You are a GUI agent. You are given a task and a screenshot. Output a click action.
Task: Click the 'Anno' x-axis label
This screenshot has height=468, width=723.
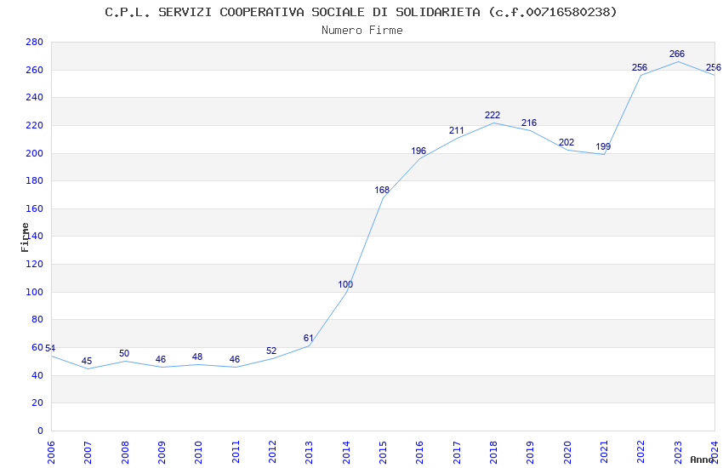click(x=702, y=459)
